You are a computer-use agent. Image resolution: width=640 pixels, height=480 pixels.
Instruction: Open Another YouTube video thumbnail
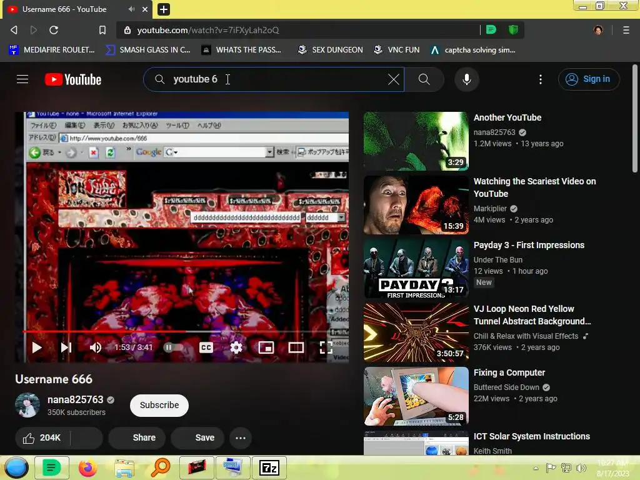click(x=416, y=141)
